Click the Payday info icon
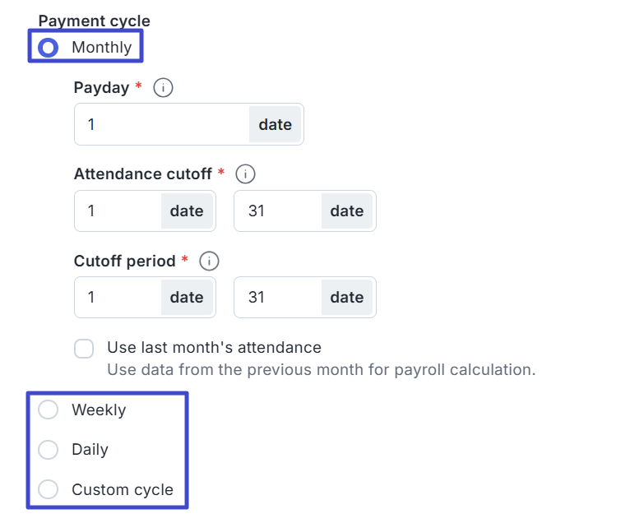The width and height of the screenshot is (644, 523). pos(164,87)
